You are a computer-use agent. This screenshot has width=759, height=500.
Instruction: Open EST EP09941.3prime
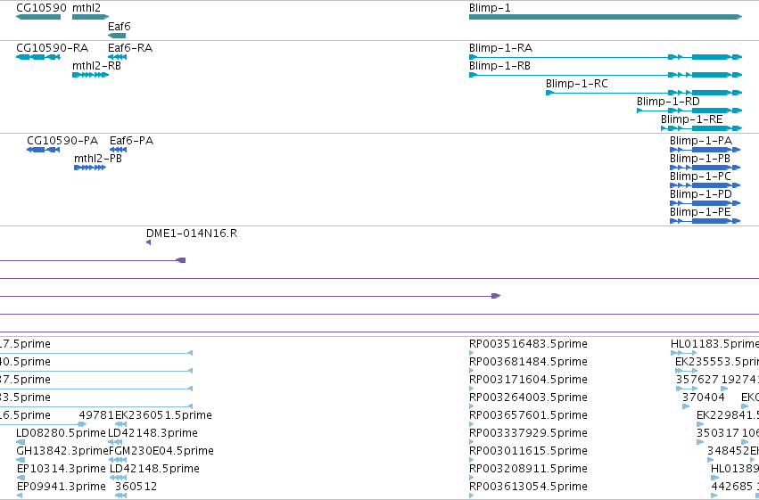pyautogui.click(x=61, y=487)
